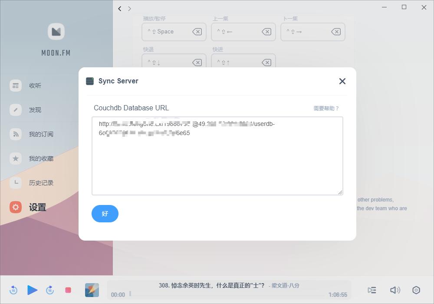
Task: Click the MOON.FM logo
Action: coord(56,32)
